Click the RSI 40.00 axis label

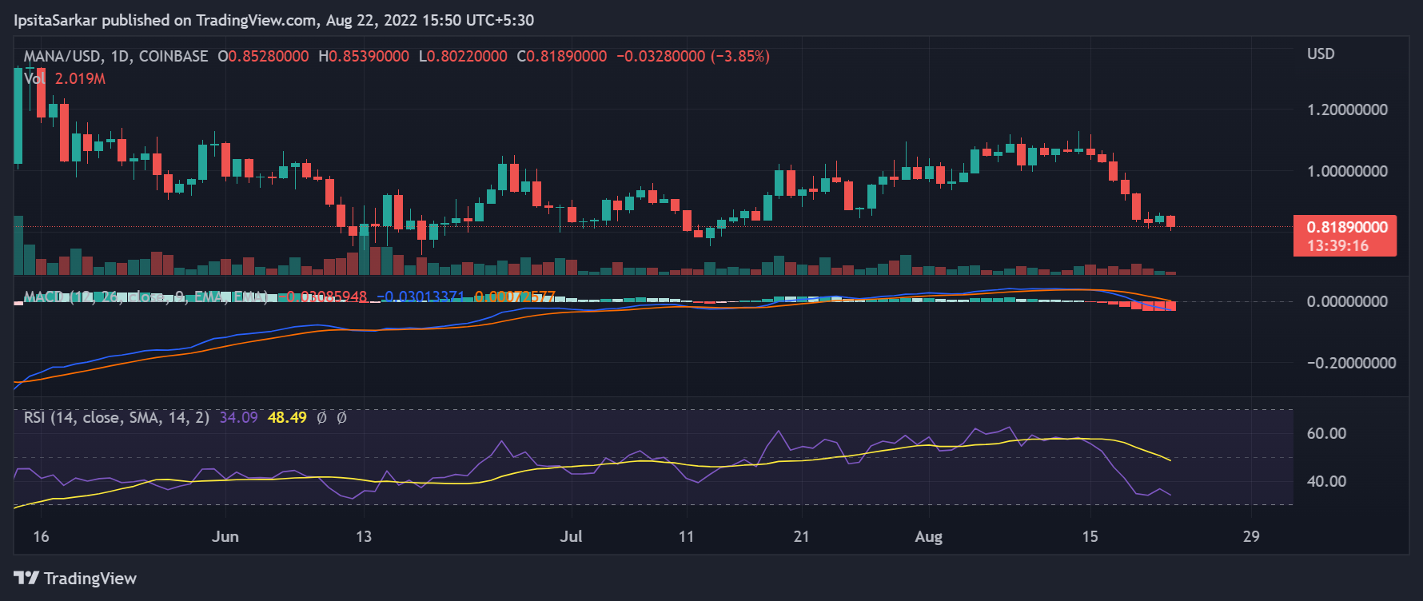[x=1326, y=481]
